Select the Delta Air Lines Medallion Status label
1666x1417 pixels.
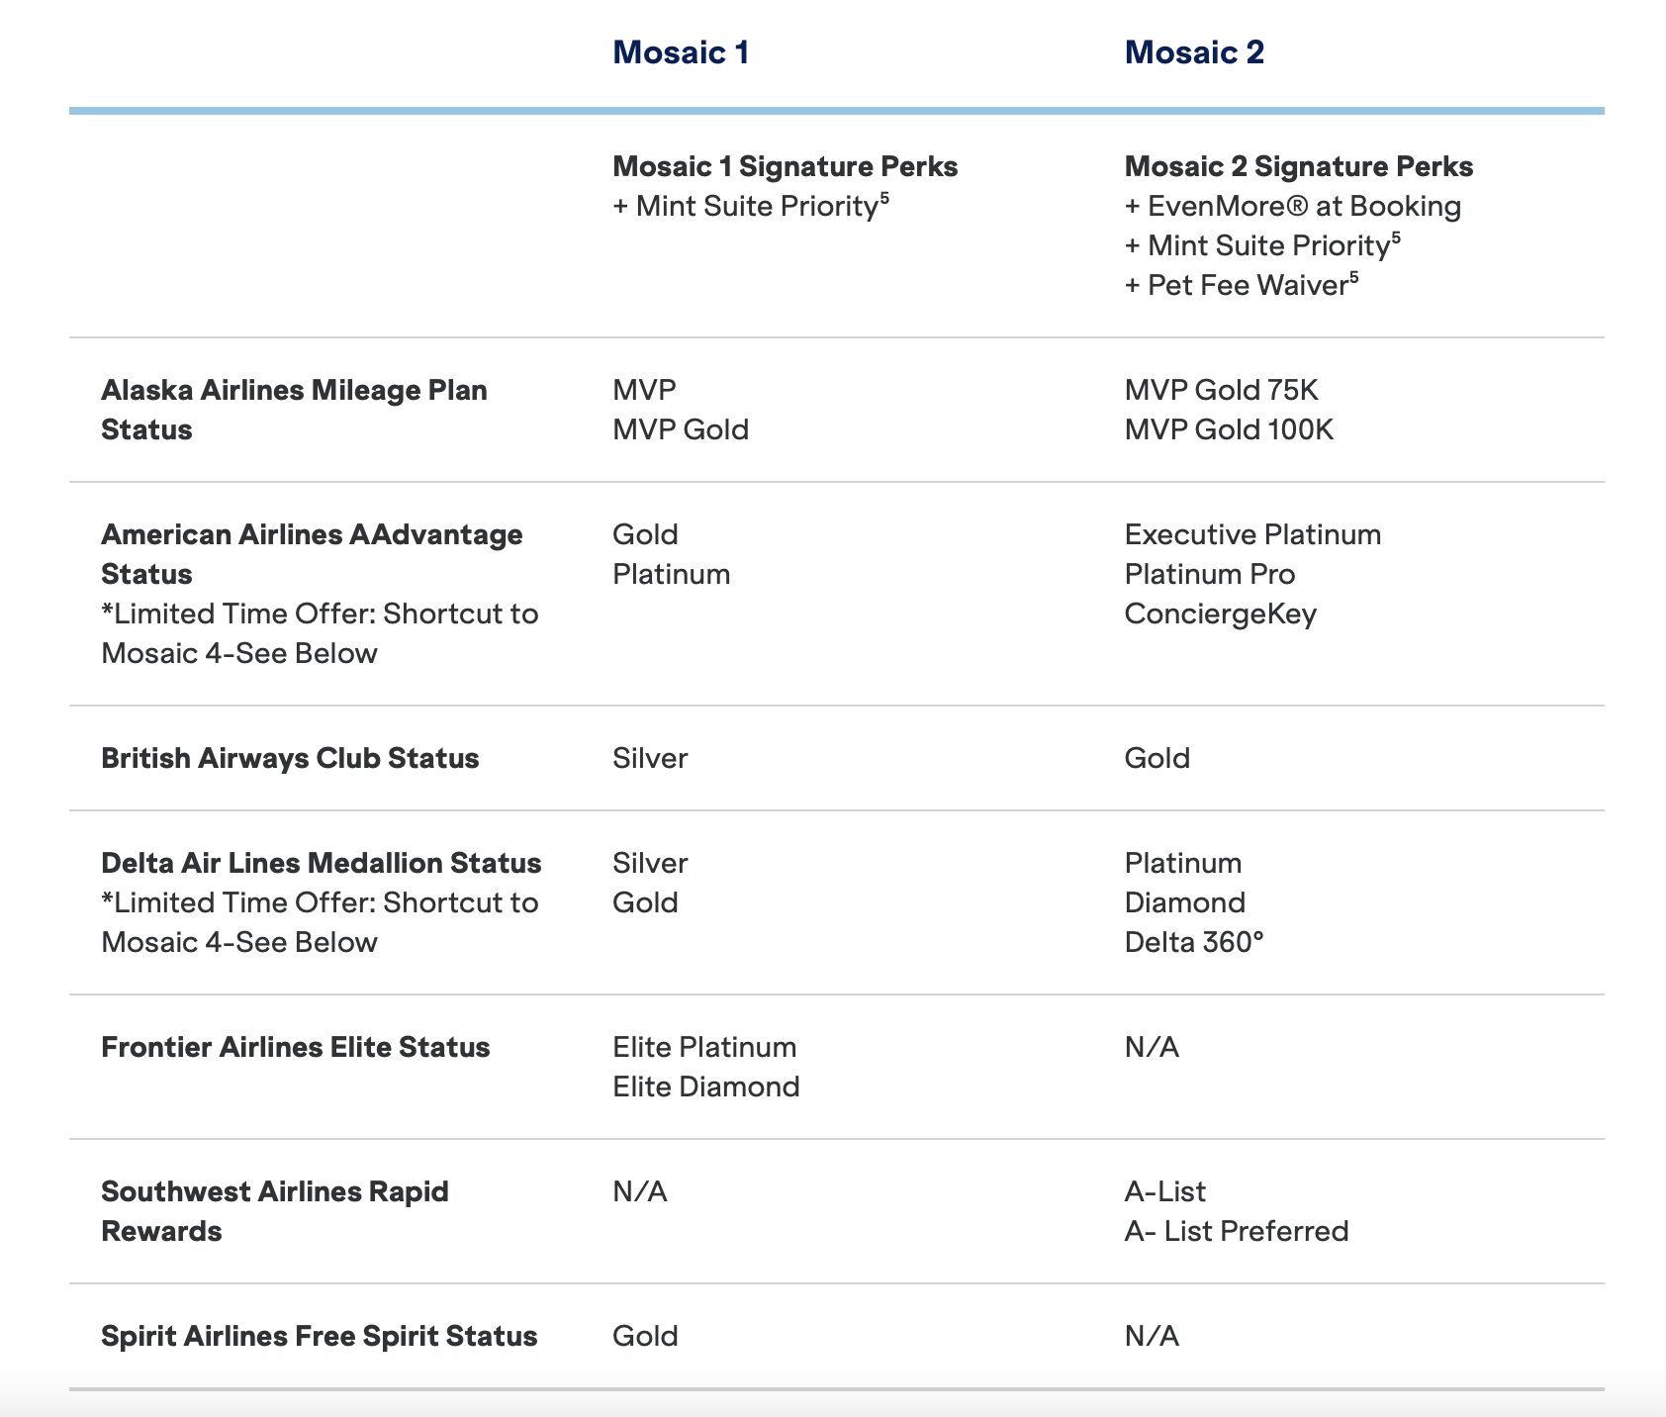321,863
